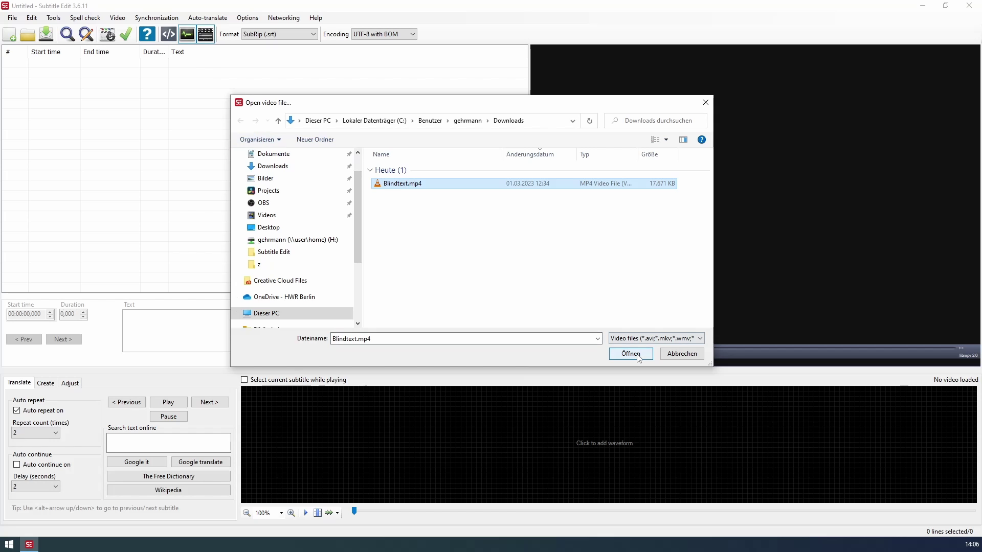This screenshot has width=982, height=552.
Task: Open the Synchronization menu
Action: click(157, 18)
